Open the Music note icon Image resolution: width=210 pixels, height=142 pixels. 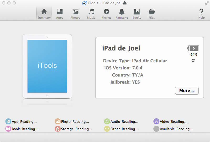(x=91, y=12)
